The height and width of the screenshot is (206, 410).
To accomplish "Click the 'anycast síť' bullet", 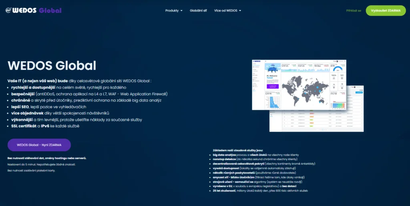I will pos(259,177).
